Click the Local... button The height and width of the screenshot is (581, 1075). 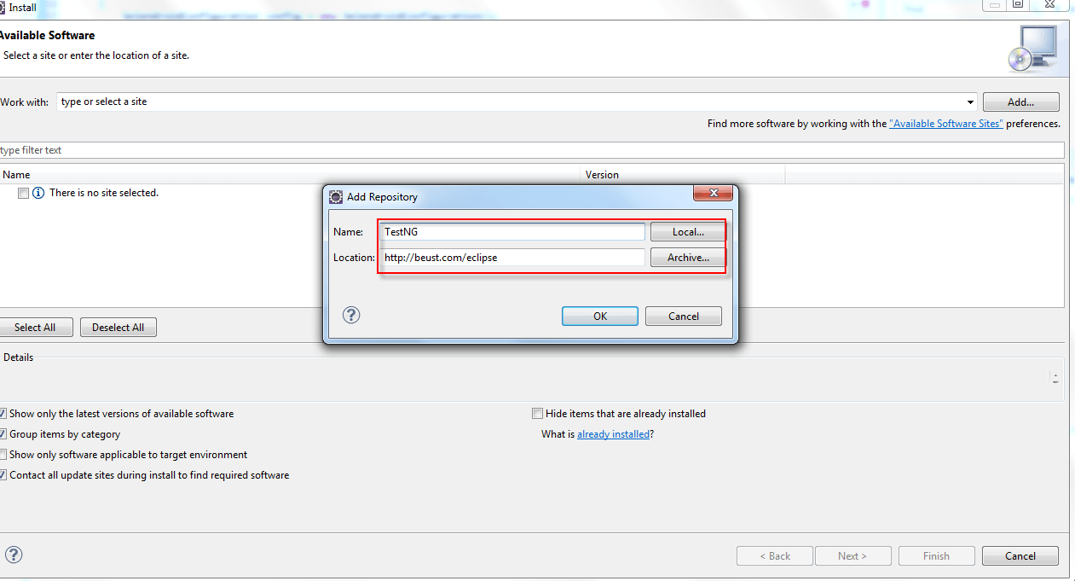[688, 232]
